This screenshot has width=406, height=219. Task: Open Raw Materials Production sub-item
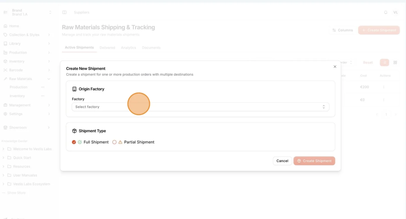(x=19, y=87)
